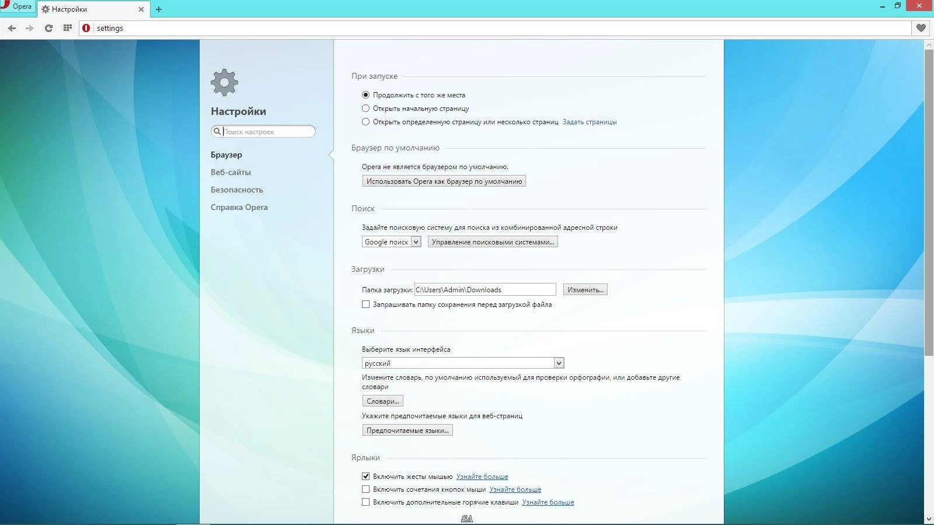Open the Веб-сайты settings section
The image size is (934, 525).
coord(231,172)
